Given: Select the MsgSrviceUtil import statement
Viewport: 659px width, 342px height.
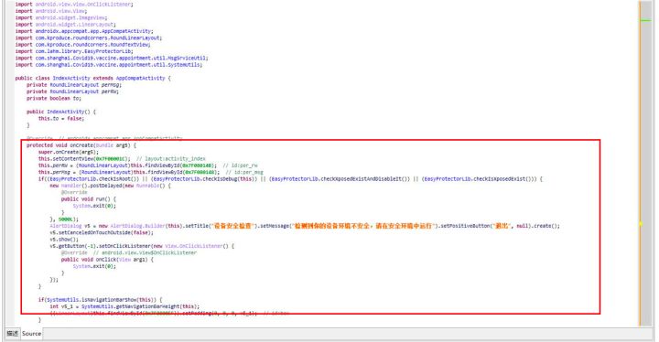Looking at the screenshot, I should click(x=112, y=58).
